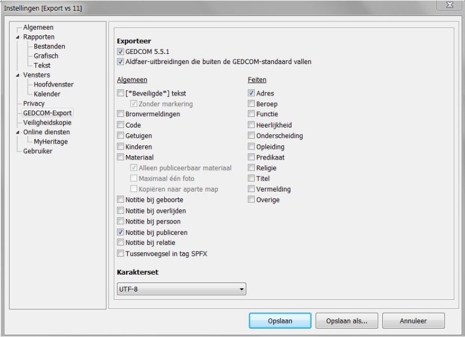Go to Veiligheidskopie settings
This screenshot has width=465, height=337.
pos(48,123)
